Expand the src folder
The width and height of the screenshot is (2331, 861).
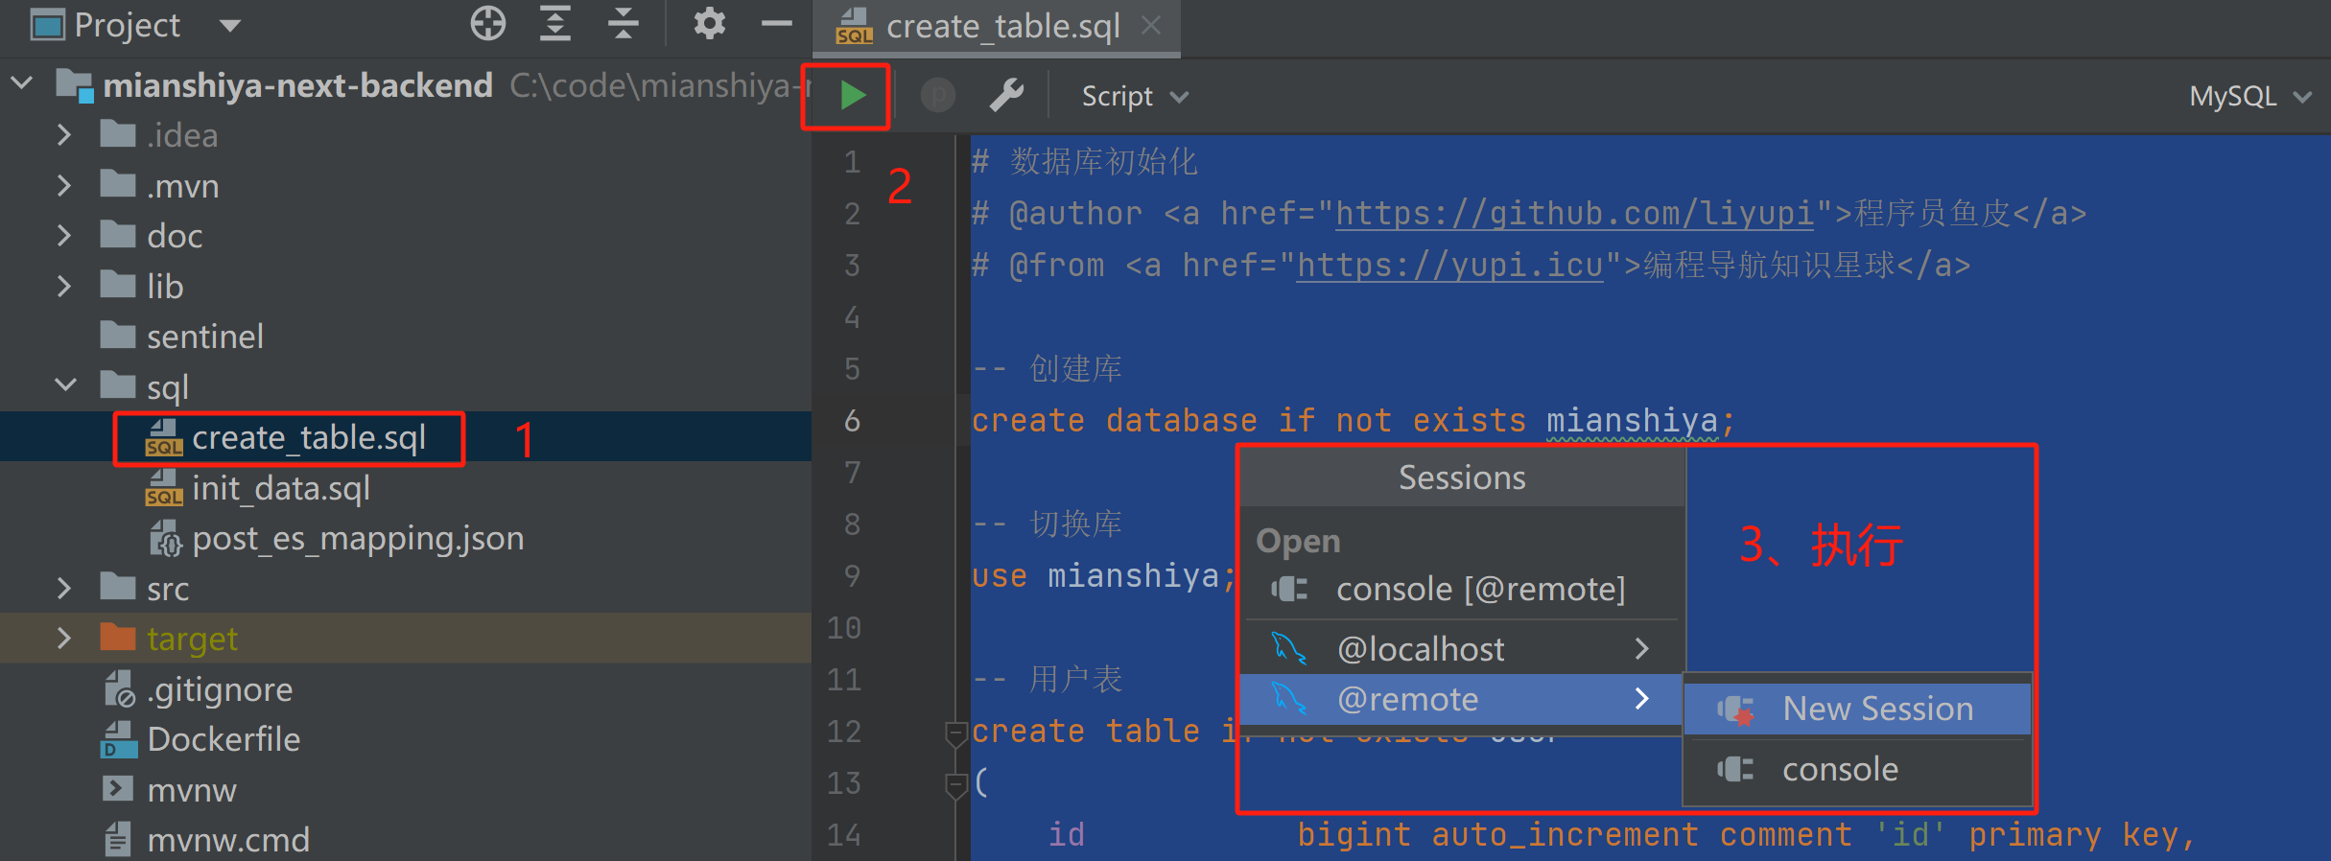(x=65, y=588)
